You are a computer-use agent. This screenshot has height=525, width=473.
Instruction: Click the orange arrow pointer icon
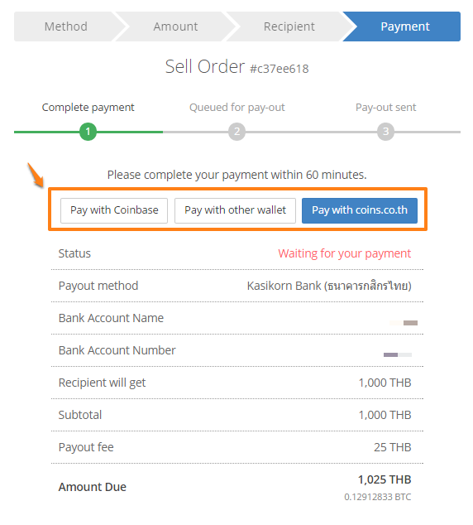[x=35, y=175]
